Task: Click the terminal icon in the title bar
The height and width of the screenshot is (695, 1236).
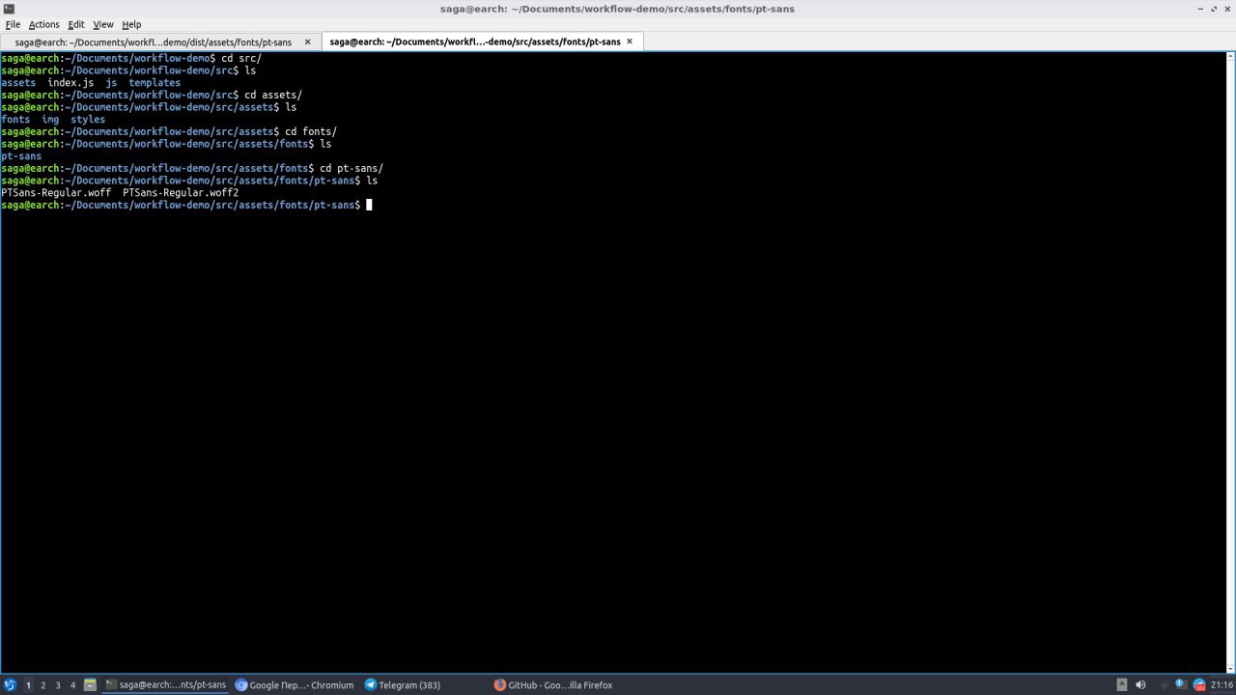Action: pyautogui.click(x=9, y=9)
